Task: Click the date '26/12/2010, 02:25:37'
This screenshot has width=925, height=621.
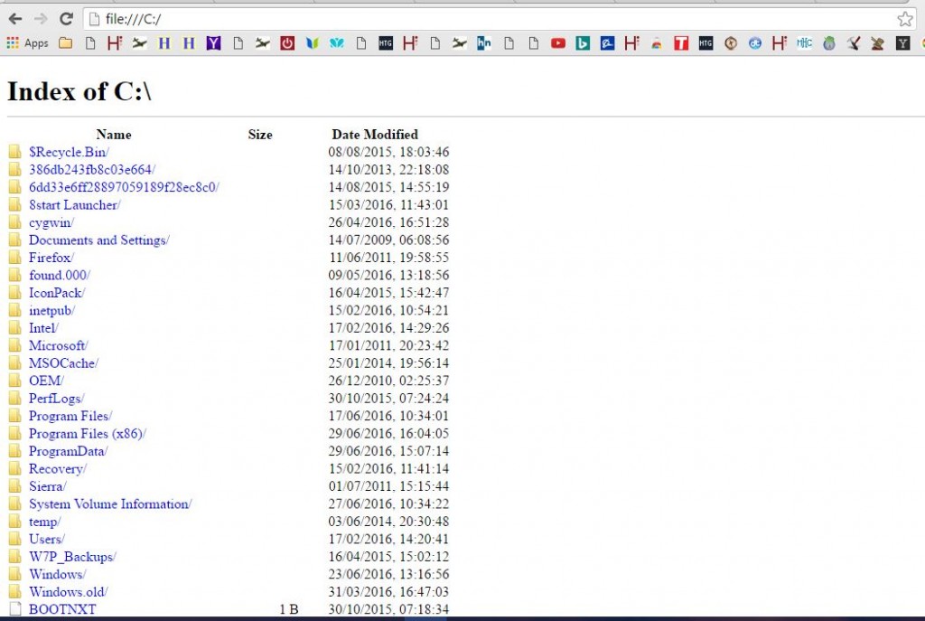Action: tap(388, 381)
